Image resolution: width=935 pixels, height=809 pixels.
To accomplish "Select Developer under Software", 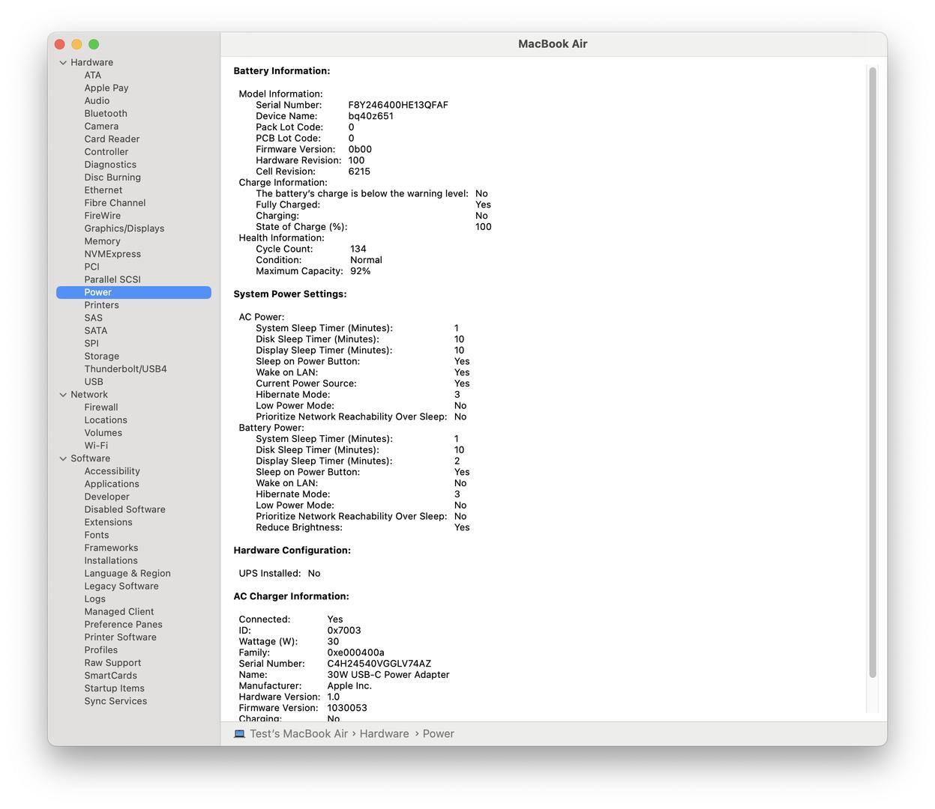I will [106, 497].
